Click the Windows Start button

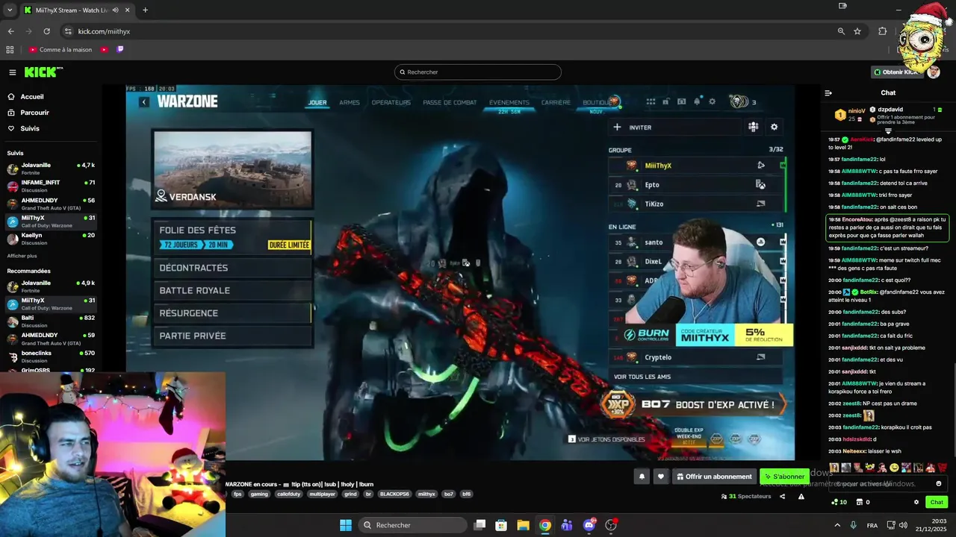click(346, 525)
